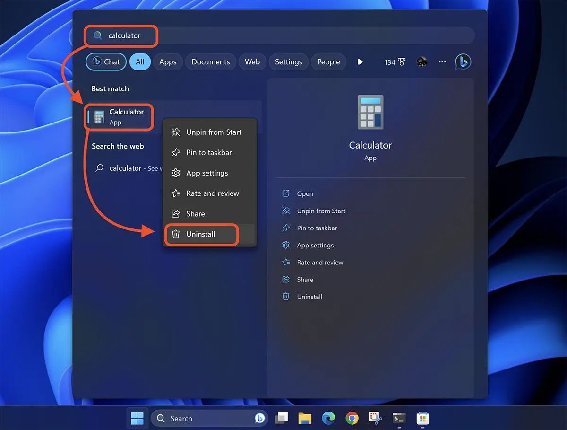Image resolution: width=567 pixels, height=430 pixels.
Task: Click the taskbar Search box
Action: [209, 419]
